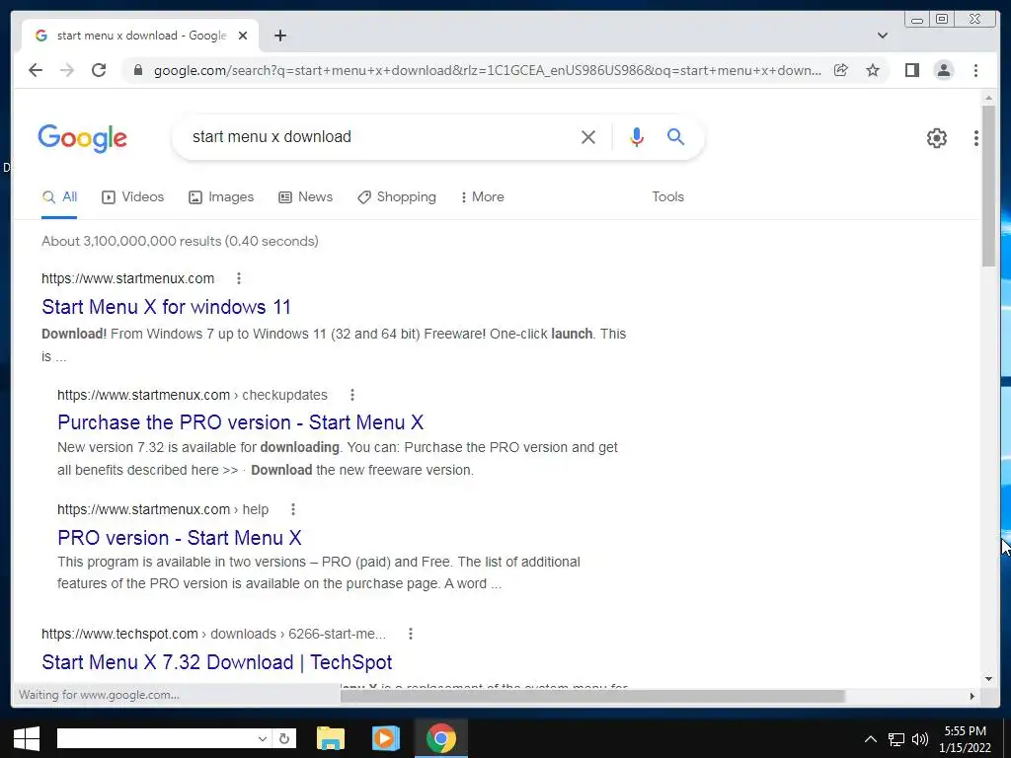The width and height of the screenshot is (1011, 758).
Task: Clear the search box with the X icon
Action: pyautogui.click(x=588, y=136)
